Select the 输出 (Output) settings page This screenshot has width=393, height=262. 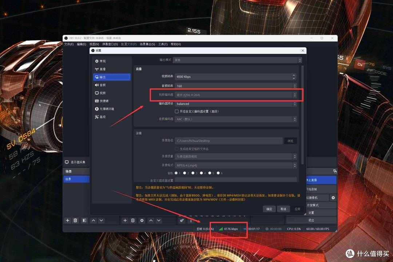[112, 77]
